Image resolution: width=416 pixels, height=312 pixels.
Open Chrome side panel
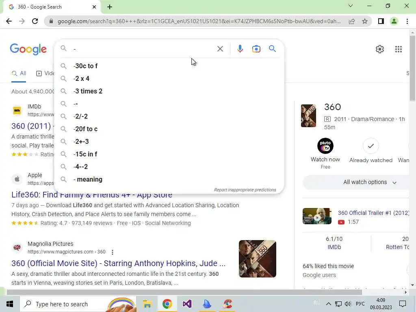point(381,21)
